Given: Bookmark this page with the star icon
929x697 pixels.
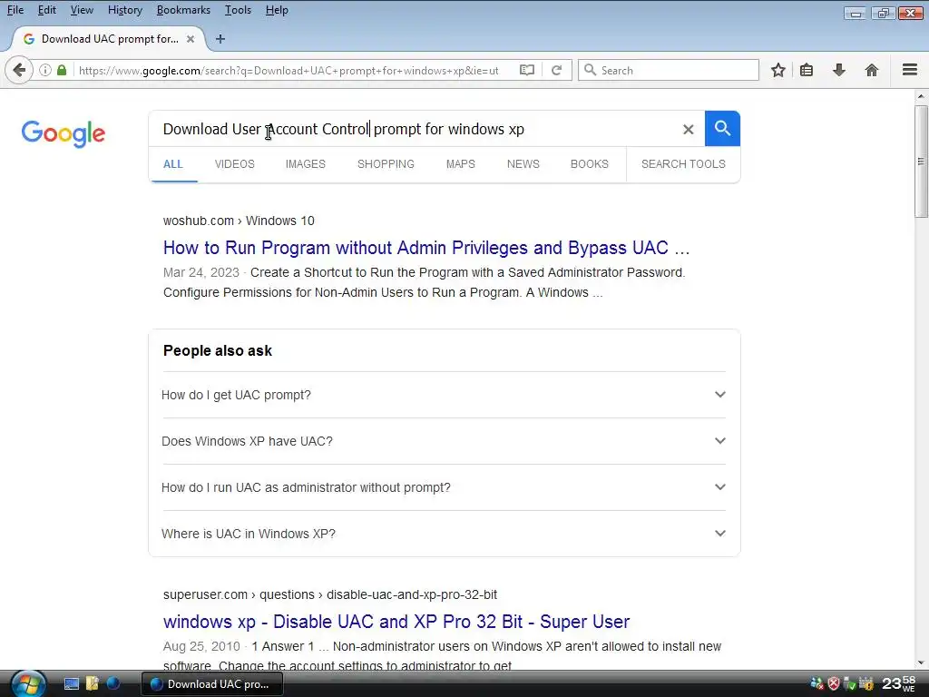Looking at the screenshot, I should (x=777, y=70).
